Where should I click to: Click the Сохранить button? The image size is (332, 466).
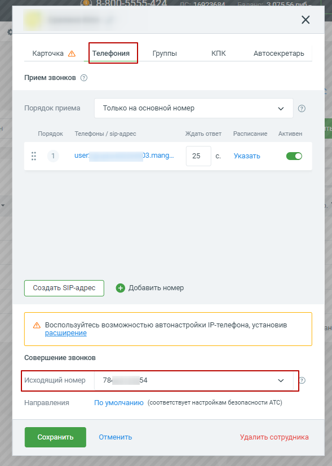point(55,437)
